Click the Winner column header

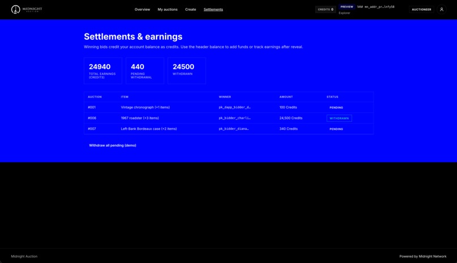225,97
